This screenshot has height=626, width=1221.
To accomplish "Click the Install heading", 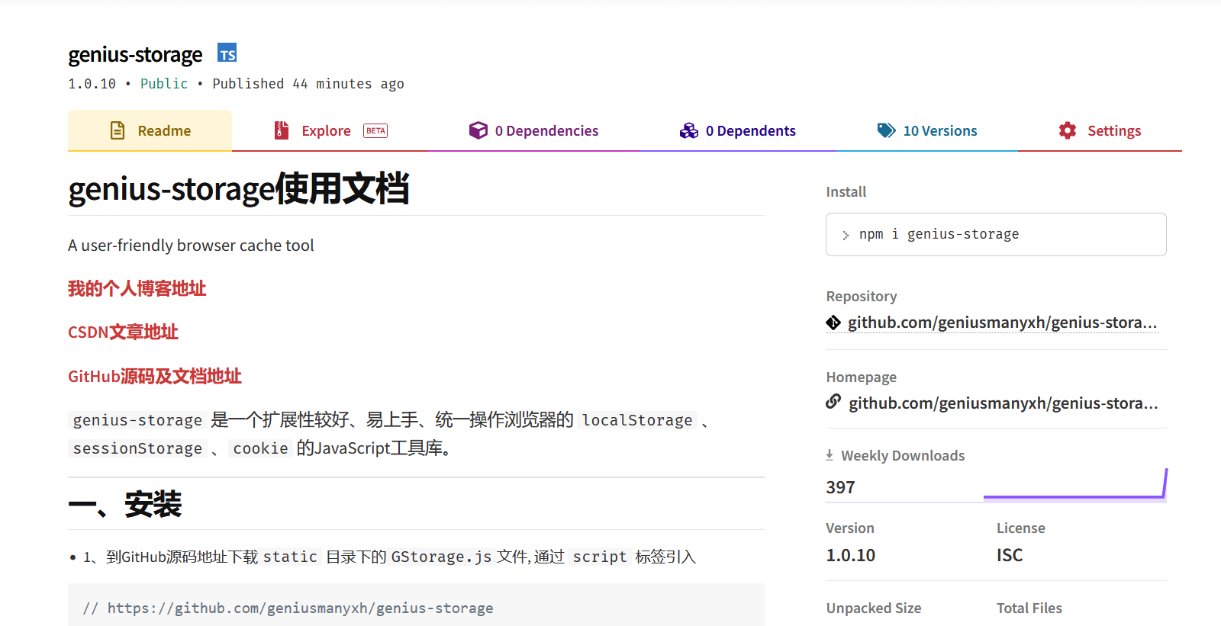I will pyautogui.click(x=846, y=192).
